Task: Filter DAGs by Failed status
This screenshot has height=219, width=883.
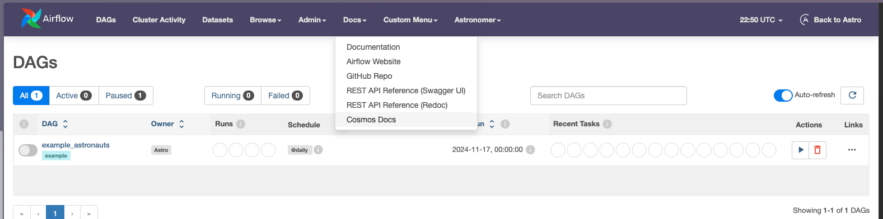Action: tap(286, 96)
